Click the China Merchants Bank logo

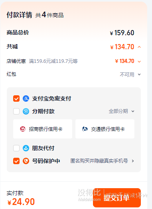point(23,129)
